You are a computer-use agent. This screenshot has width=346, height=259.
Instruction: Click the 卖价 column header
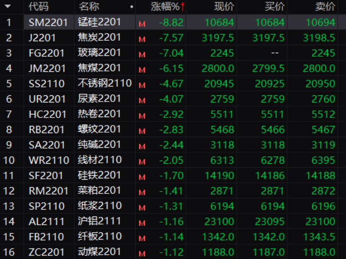click(325, 7)
